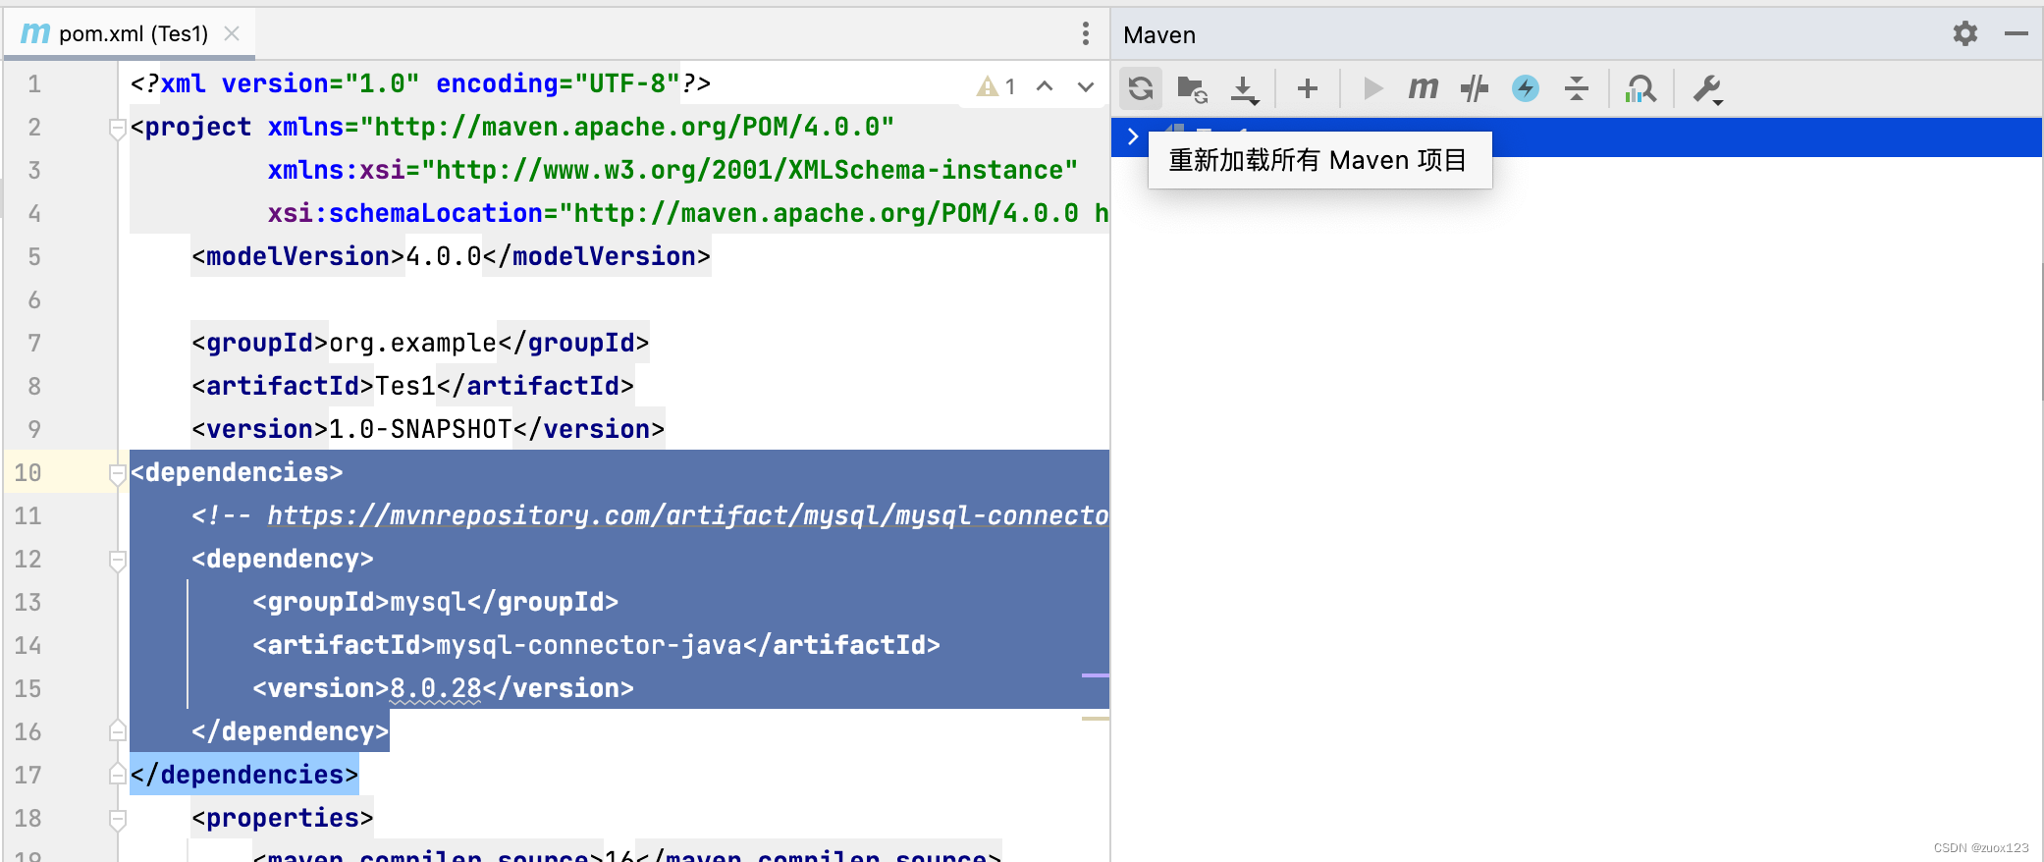Open the mvnrepository.com link in comment
Screen dimensions: 2044x862
(687, 515)
